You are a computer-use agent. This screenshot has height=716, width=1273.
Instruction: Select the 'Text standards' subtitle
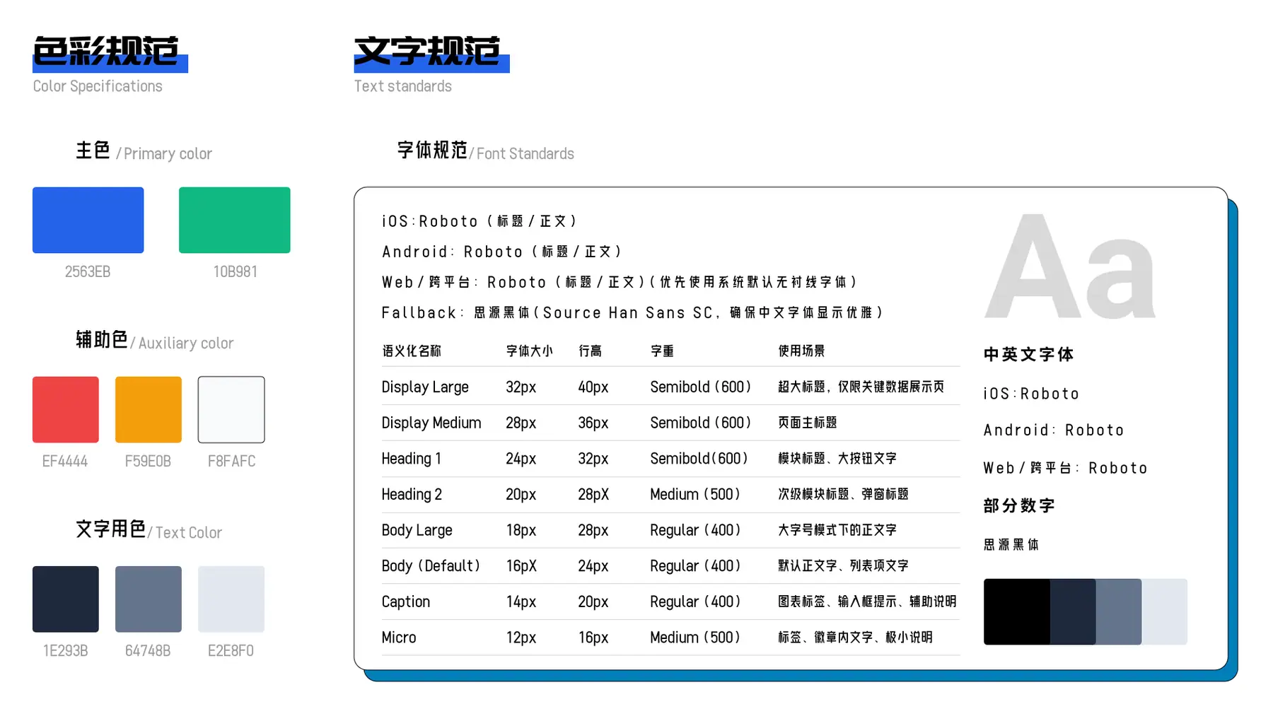pyautogui.click(x=402, y=86)
